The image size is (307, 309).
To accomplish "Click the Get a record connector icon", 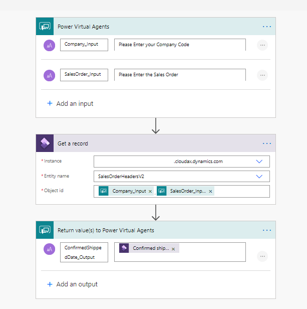I will pos(45,143).
